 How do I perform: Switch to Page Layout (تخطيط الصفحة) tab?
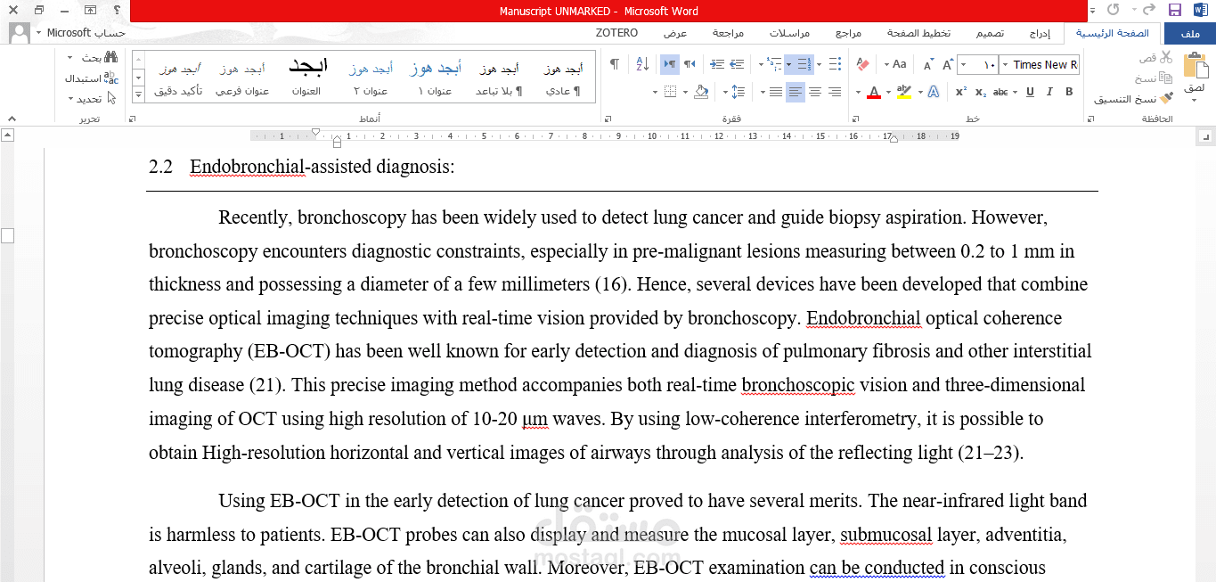click(918, 33)
